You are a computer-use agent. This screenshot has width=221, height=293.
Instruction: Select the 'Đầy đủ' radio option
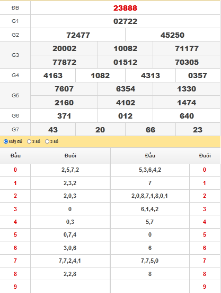(6, 141)
